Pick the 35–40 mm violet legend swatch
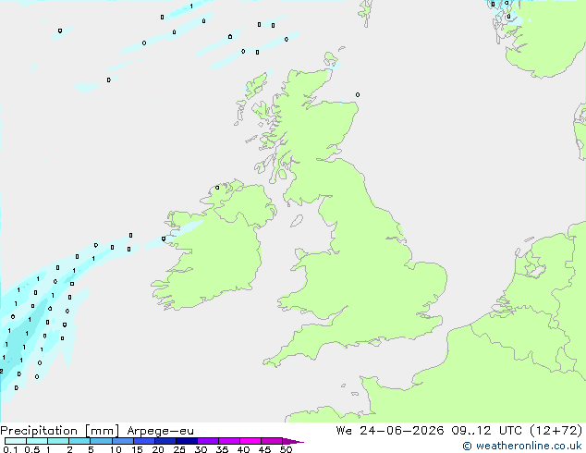 pos(229,441)
